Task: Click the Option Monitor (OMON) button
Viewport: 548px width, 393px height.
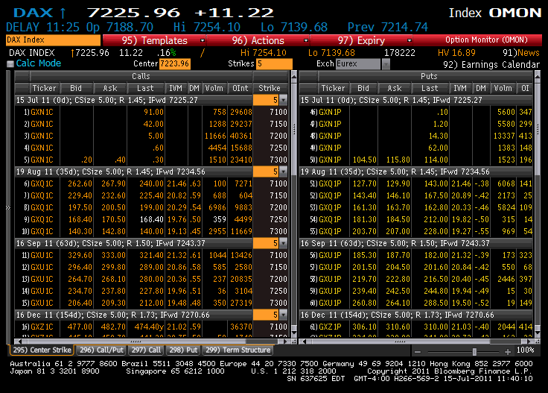Action: [x=486, y=40]
